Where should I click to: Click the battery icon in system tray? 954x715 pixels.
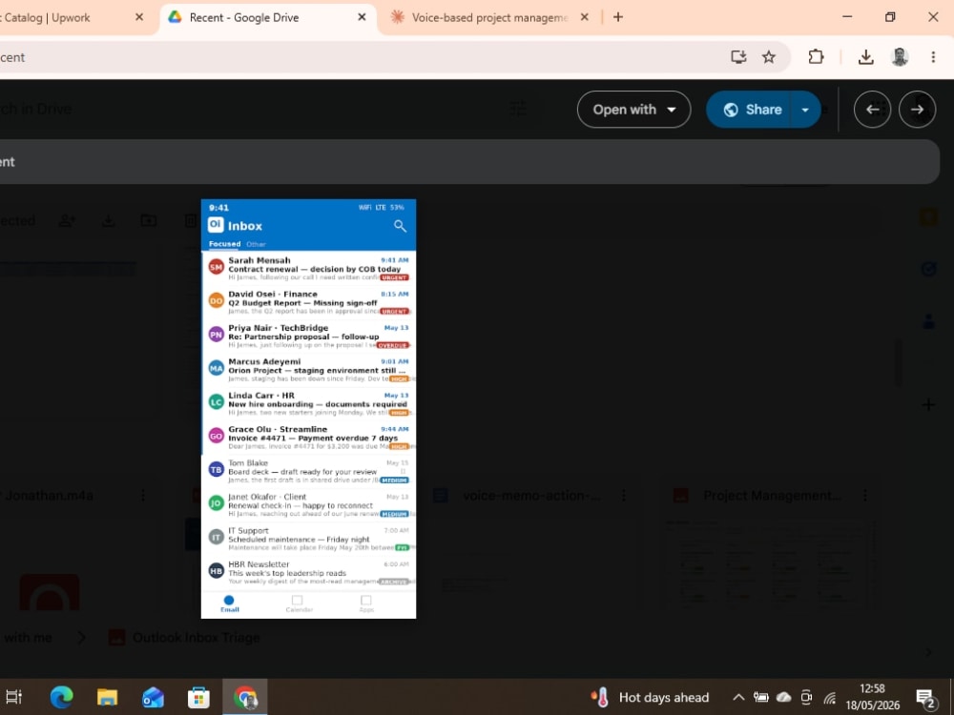click(760, 697)
